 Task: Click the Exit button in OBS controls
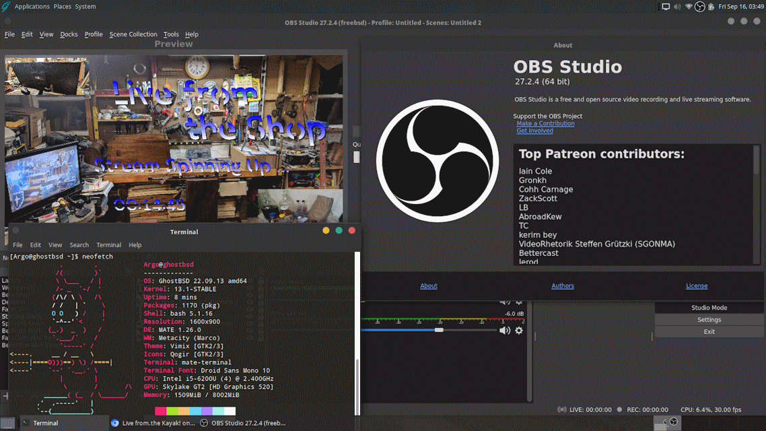(709, 332)
